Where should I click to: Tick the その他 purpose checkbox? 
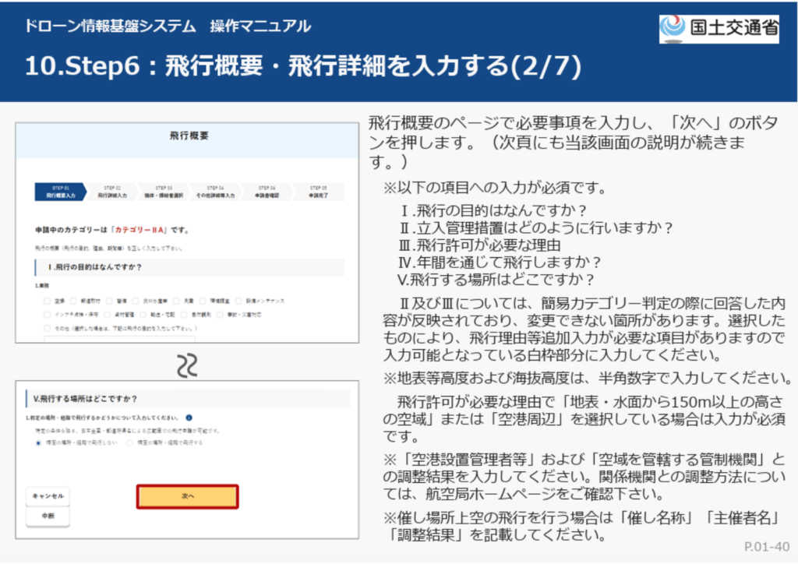(48, 329)
